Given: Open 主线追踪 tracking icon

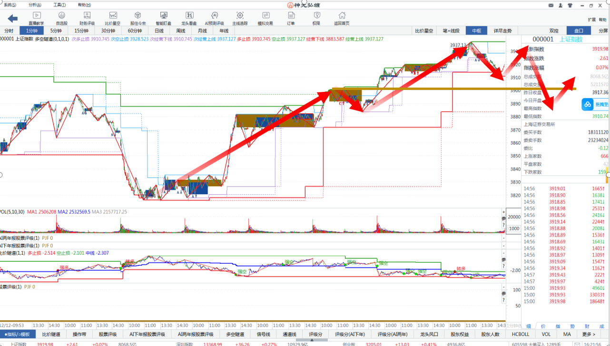Looking at the screenshot, I should (240, 18).
